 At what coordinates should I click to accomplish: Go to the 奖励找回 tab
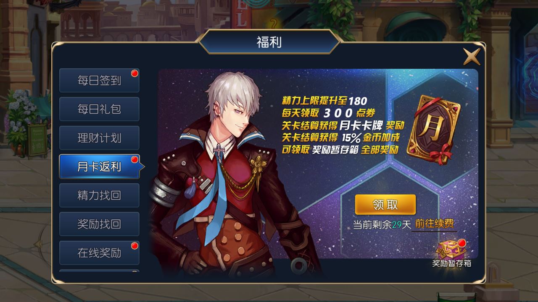99,224
